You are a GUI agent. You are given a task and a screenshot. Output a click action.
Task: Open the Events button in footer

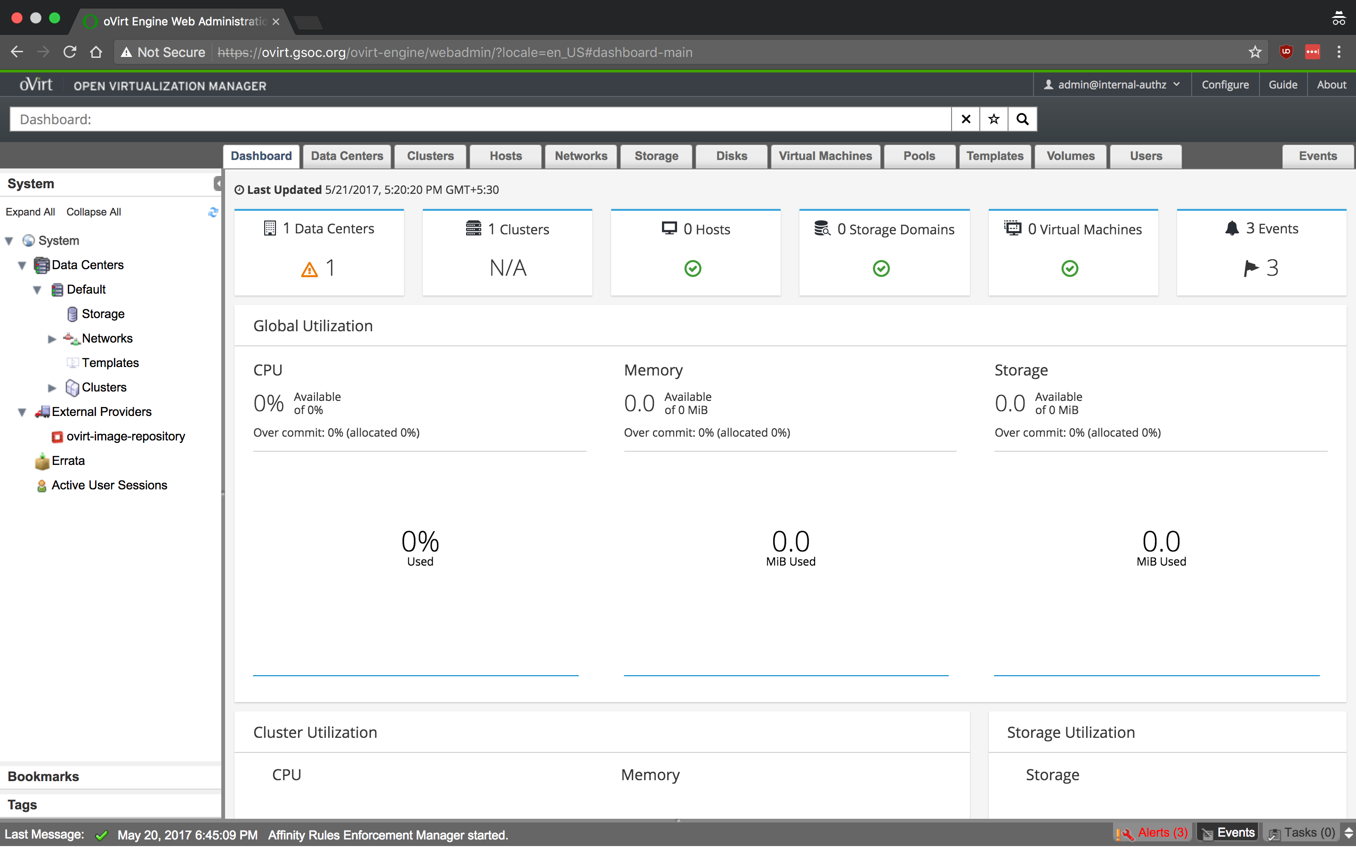1228,833
